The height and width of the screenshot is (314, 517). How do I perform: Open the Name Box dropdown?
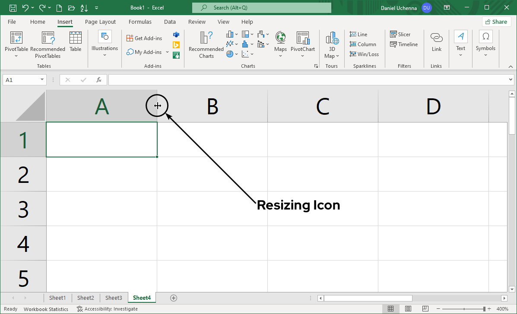pyautogui.click(x=41, y=80)
